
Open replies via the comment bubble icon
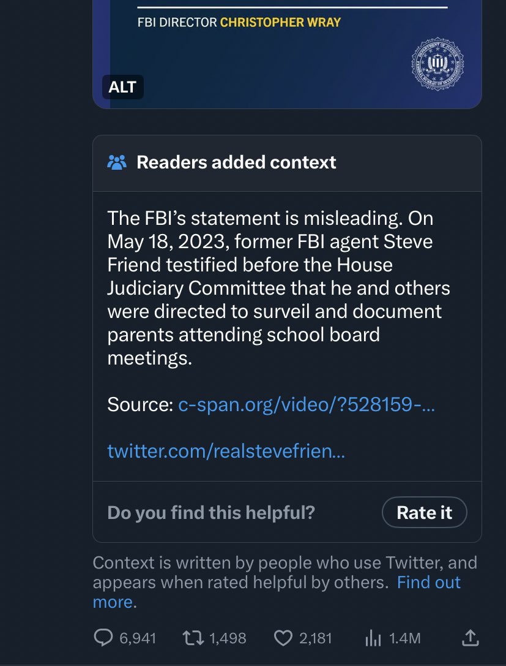point(103,638)
